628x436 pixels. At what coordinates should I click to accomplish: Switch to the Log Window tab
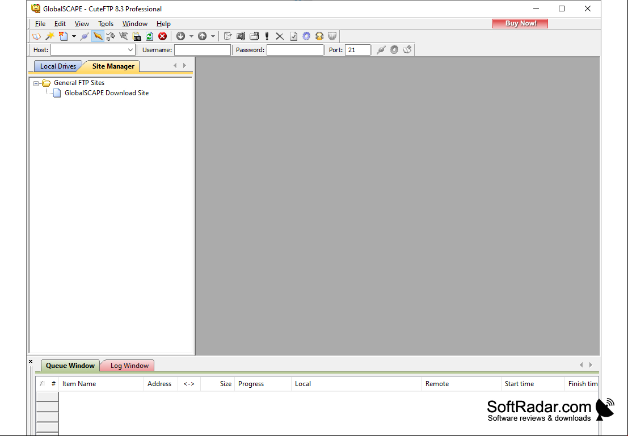point(129,366)
